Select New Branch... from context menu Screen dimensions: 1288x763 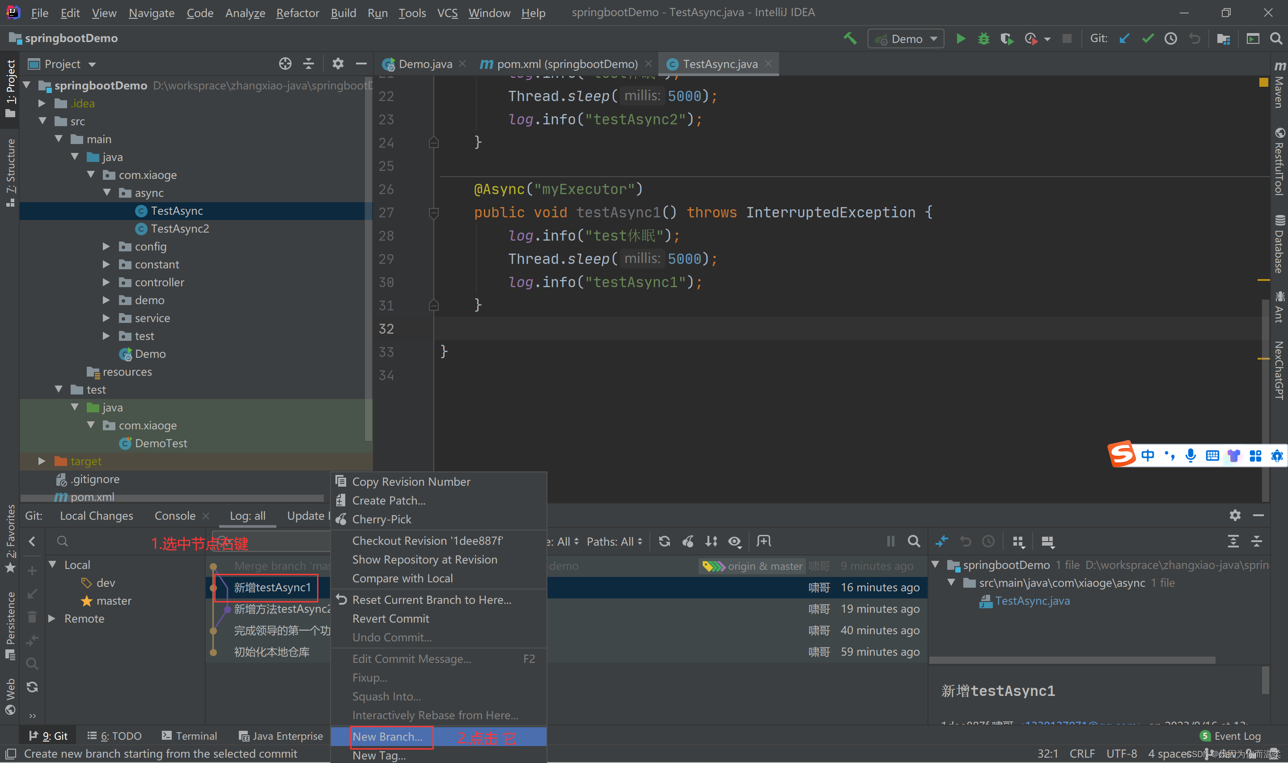[x=387, y=736]
